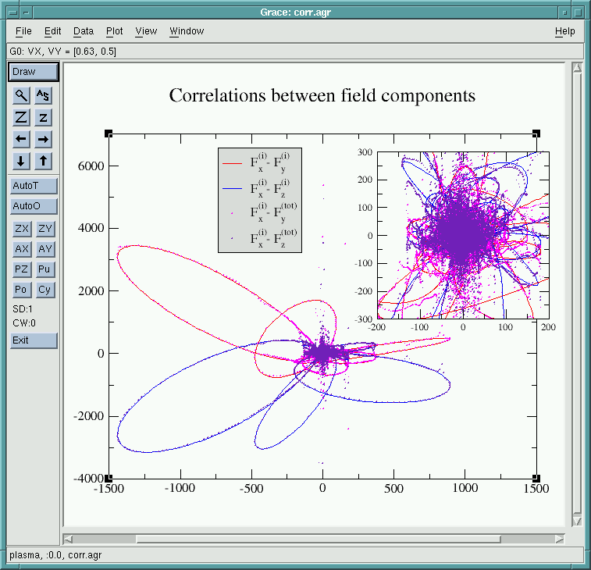The image size is (591, 570).
Task: Select the magnifier zoom tool
Action: pyautogui.click(x=22, y=95)
